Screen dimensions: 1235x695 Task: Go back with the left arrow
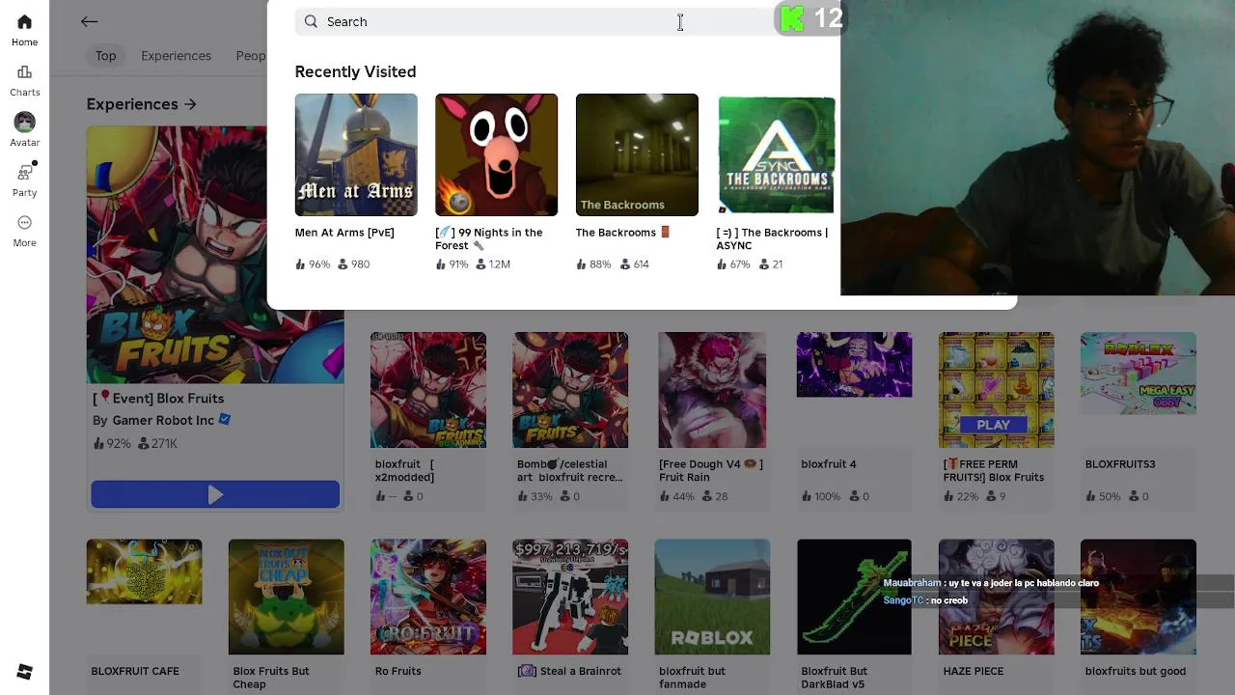tap(89, 21)
